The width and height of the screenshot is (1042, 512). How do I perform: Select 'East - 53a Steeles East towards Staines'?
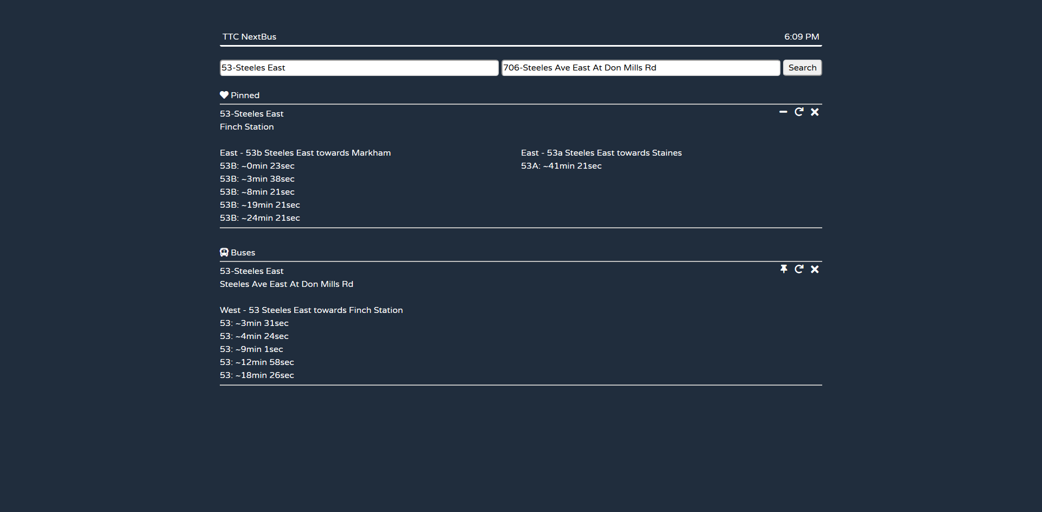coord(601,153)
